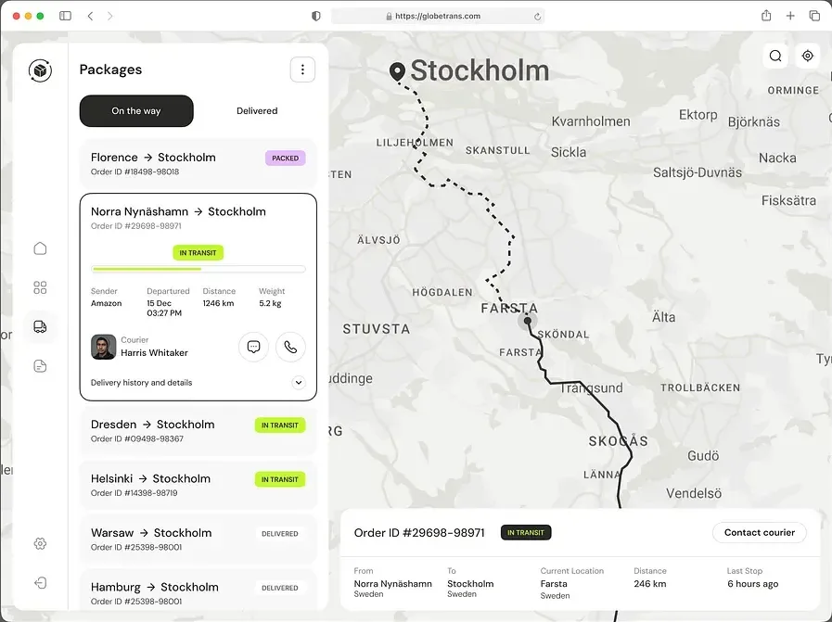The image size is (832, 622).
Task: Open the documents sidebar icon
Action: (x=40, y=366)
